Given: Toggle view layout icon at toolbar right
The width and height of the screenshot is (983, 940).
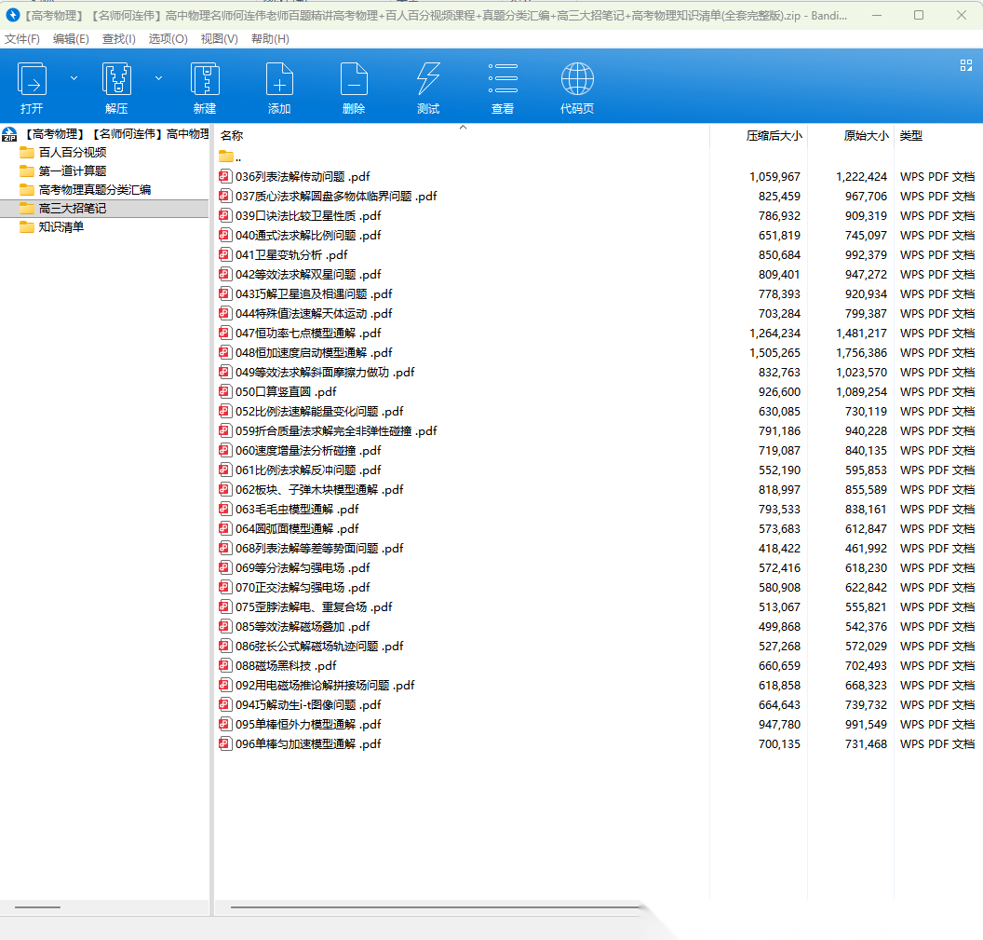Looking at the screenshot, I should tap(965, 65).
